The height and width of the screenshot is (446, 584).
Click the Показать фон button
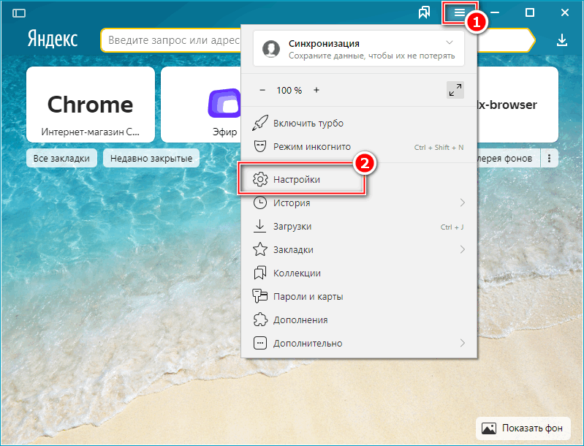(x=523, y=427)
